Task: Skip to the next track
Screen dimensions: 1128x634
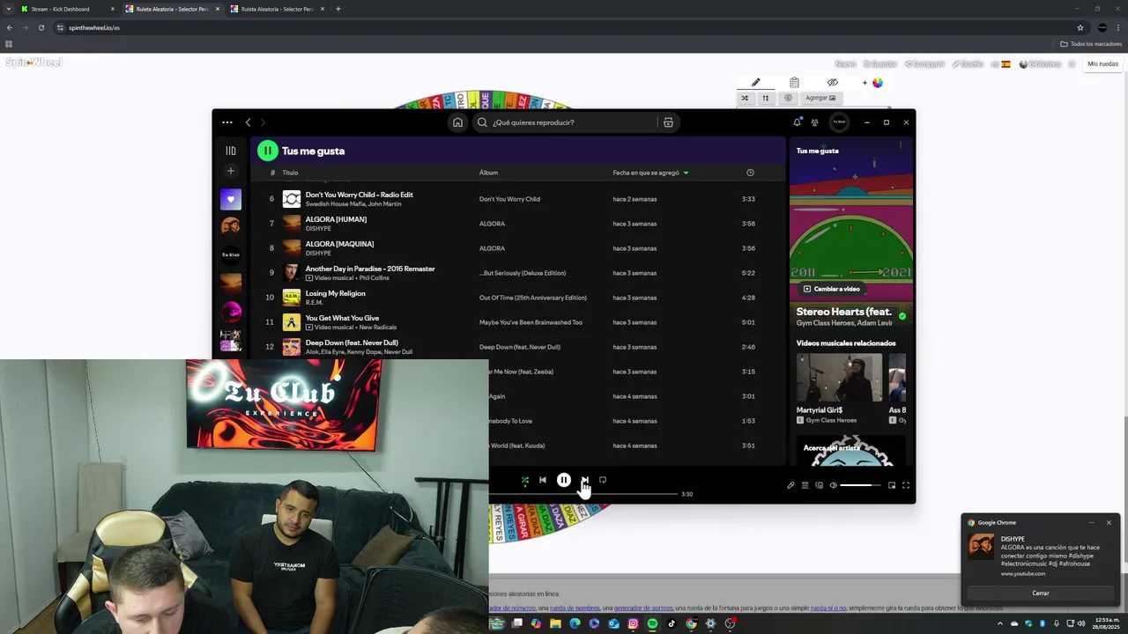Action: coord(584,481)
